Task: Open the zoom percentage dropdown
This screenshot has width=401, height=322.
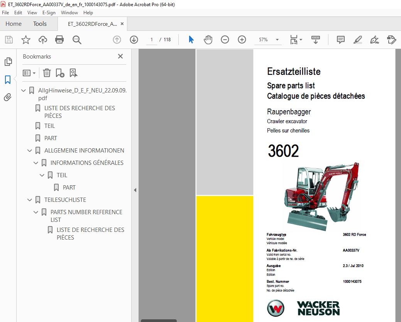Action: 277,39
